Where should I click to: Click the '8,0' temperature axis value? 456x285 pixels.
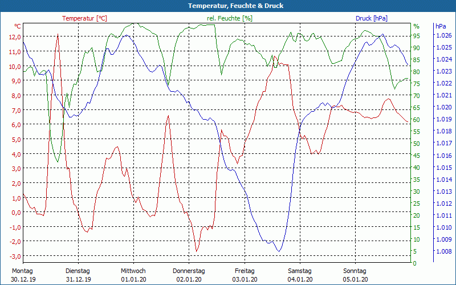17,96
